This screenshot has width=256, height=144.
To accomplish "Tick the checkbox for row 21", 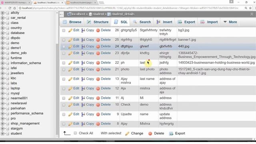I will (64, 70).
